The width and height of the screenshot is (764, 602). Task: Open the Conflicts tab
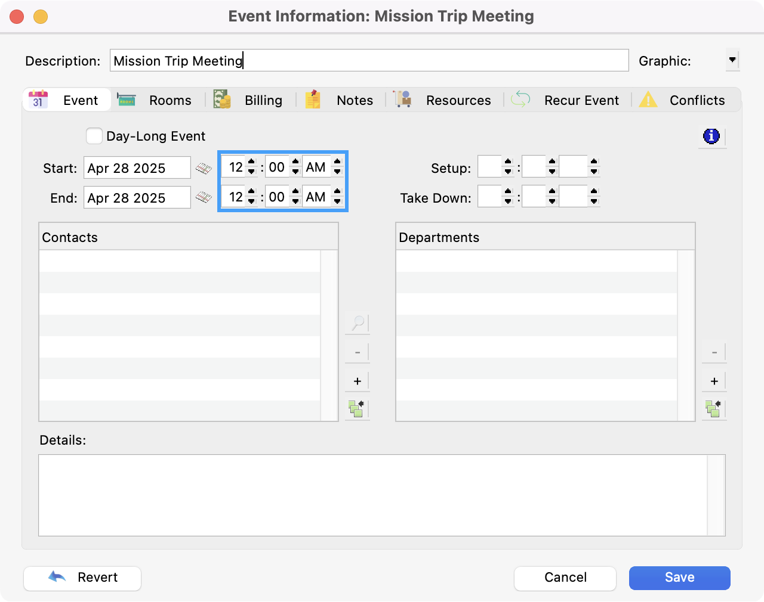[684, 100]
